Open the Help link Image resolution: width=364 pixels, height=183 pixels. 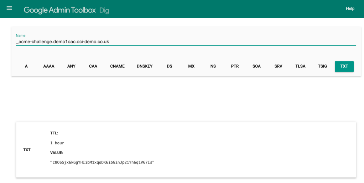tap(350, 9)
